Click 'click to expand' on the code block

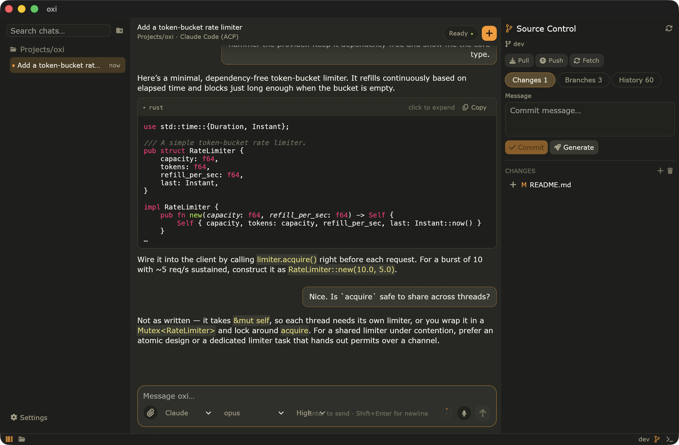(x=431, y=107)
